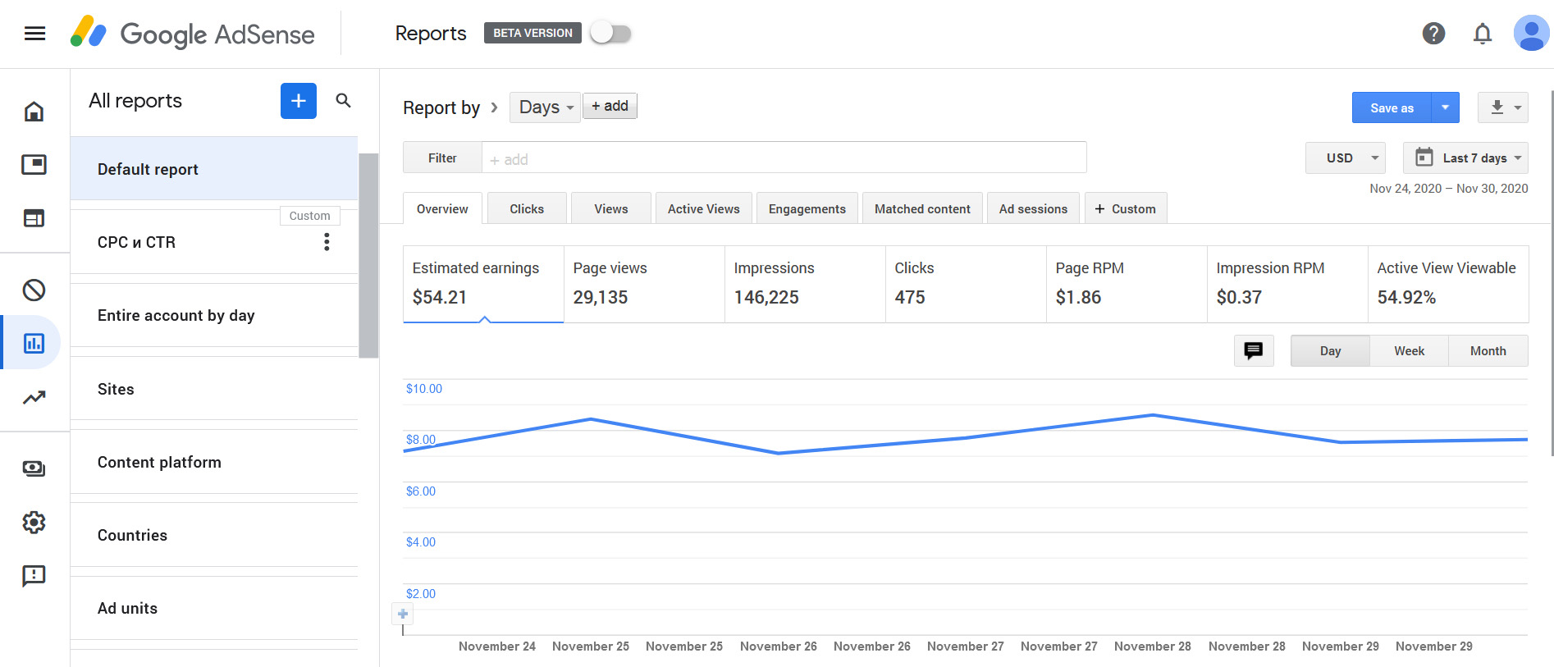Open the notifications bell
The height and width of the screenshot is (667, 1554).
[1482, 34]
